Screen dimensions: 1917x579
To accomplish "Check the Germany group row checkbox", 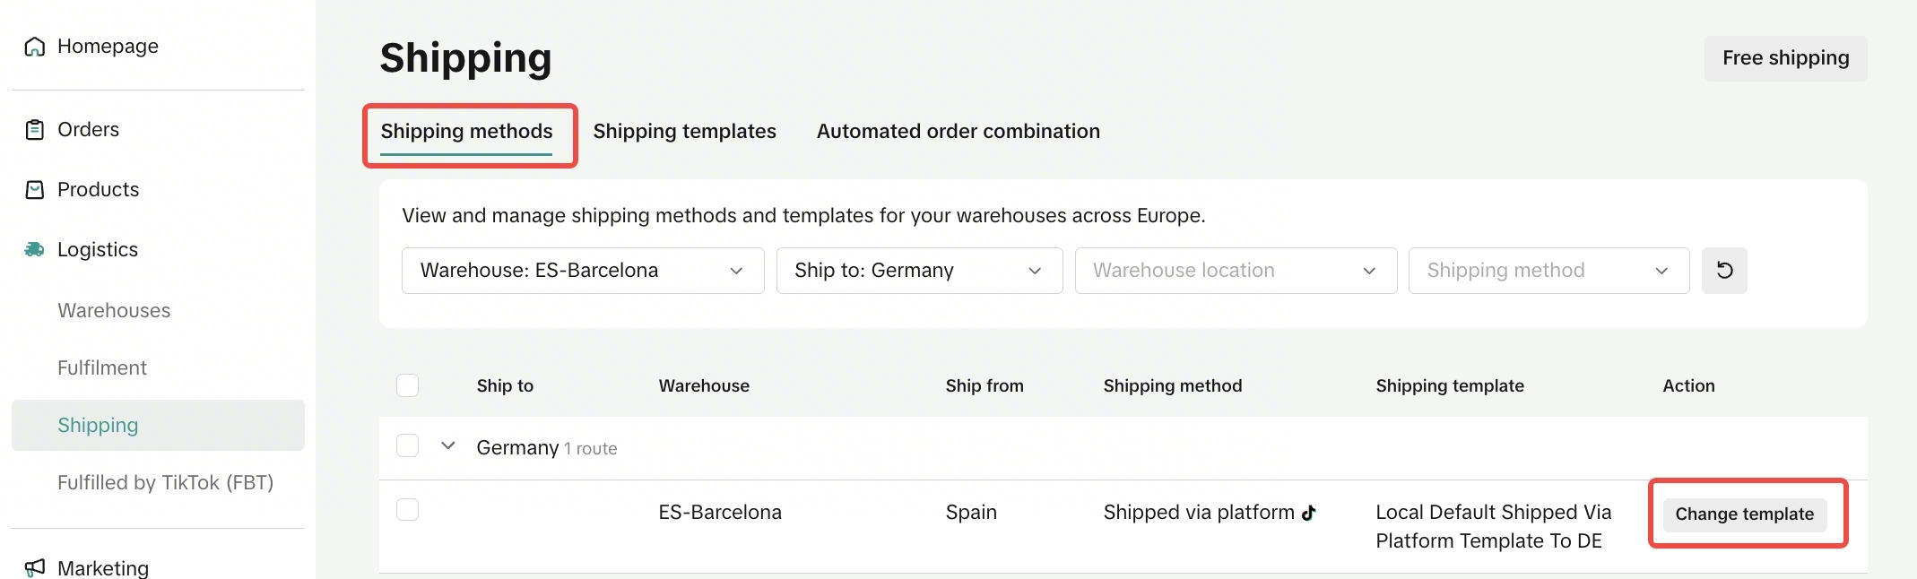I will [x=407, y=446].
